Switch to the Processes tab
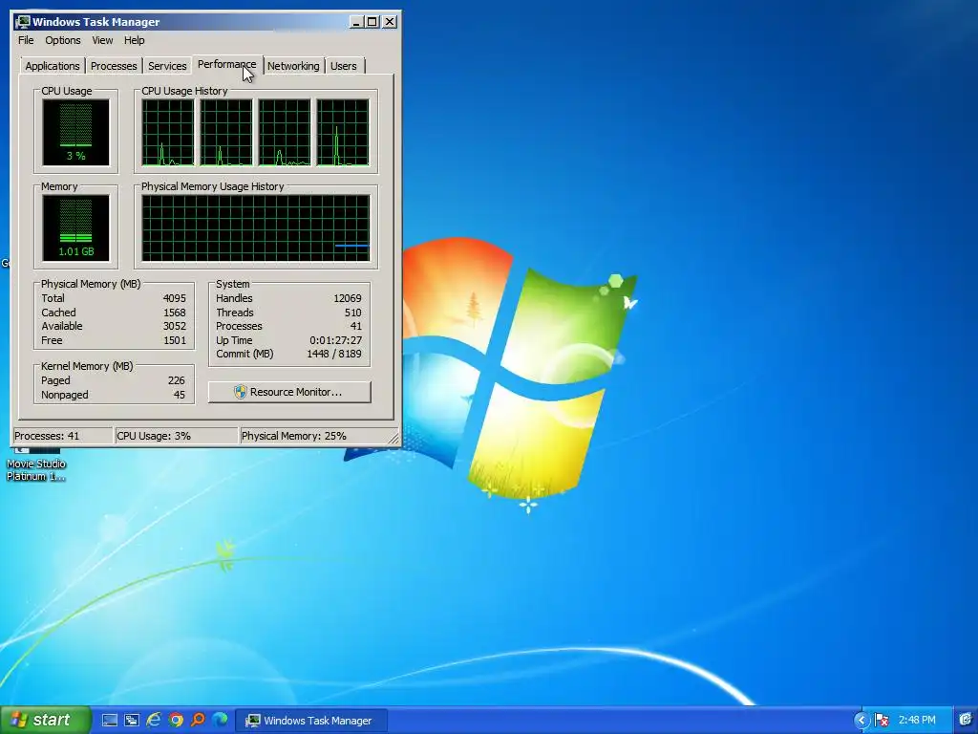This screenshot has width=978, height=734. 114,66
